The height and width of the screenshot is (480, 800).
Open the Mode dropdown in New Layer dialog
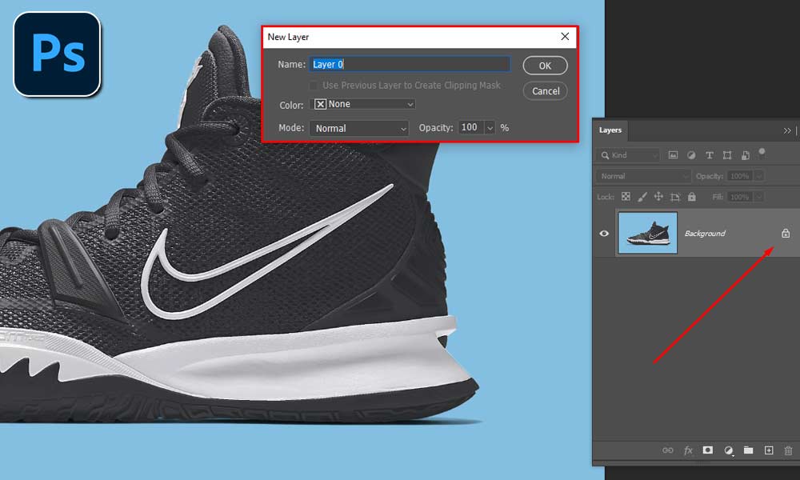359,128
